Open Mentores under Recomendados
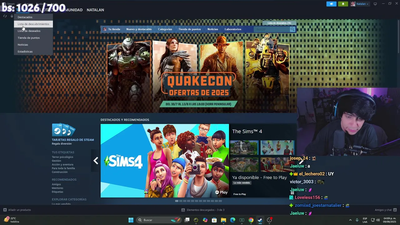Image resolution: width=400 pixels, height=225 pixels. (57, 188)
